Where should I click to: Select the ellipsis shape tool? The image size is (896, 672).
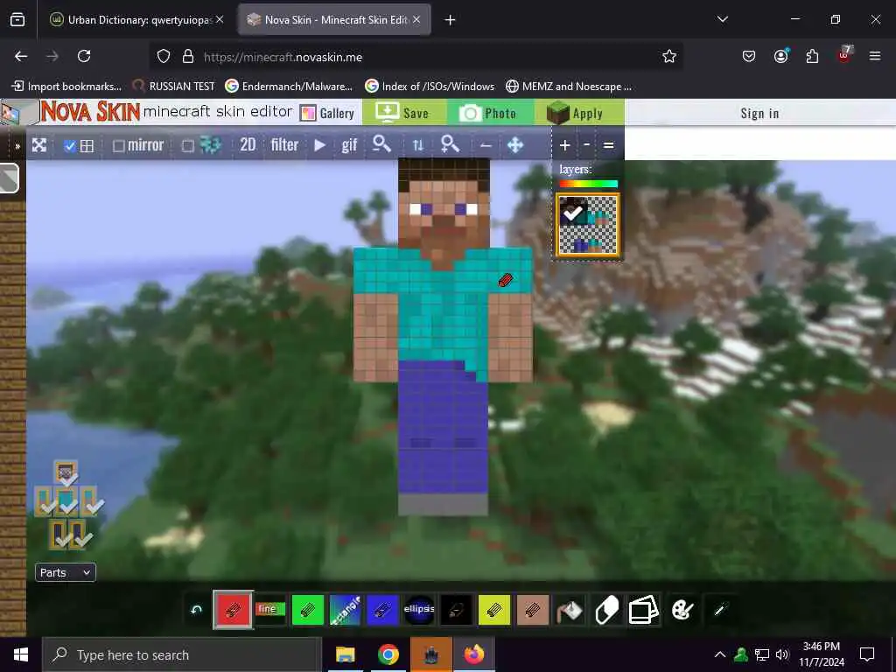[419, 610]
